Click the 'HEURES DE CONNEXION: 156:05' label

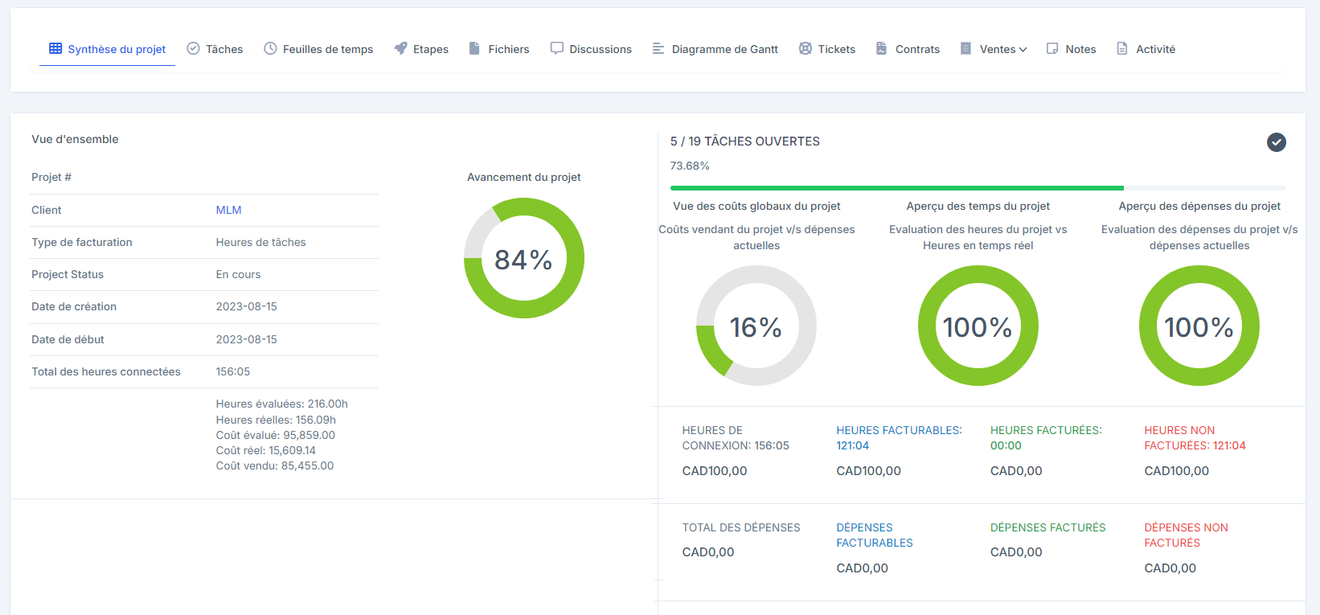736,438
